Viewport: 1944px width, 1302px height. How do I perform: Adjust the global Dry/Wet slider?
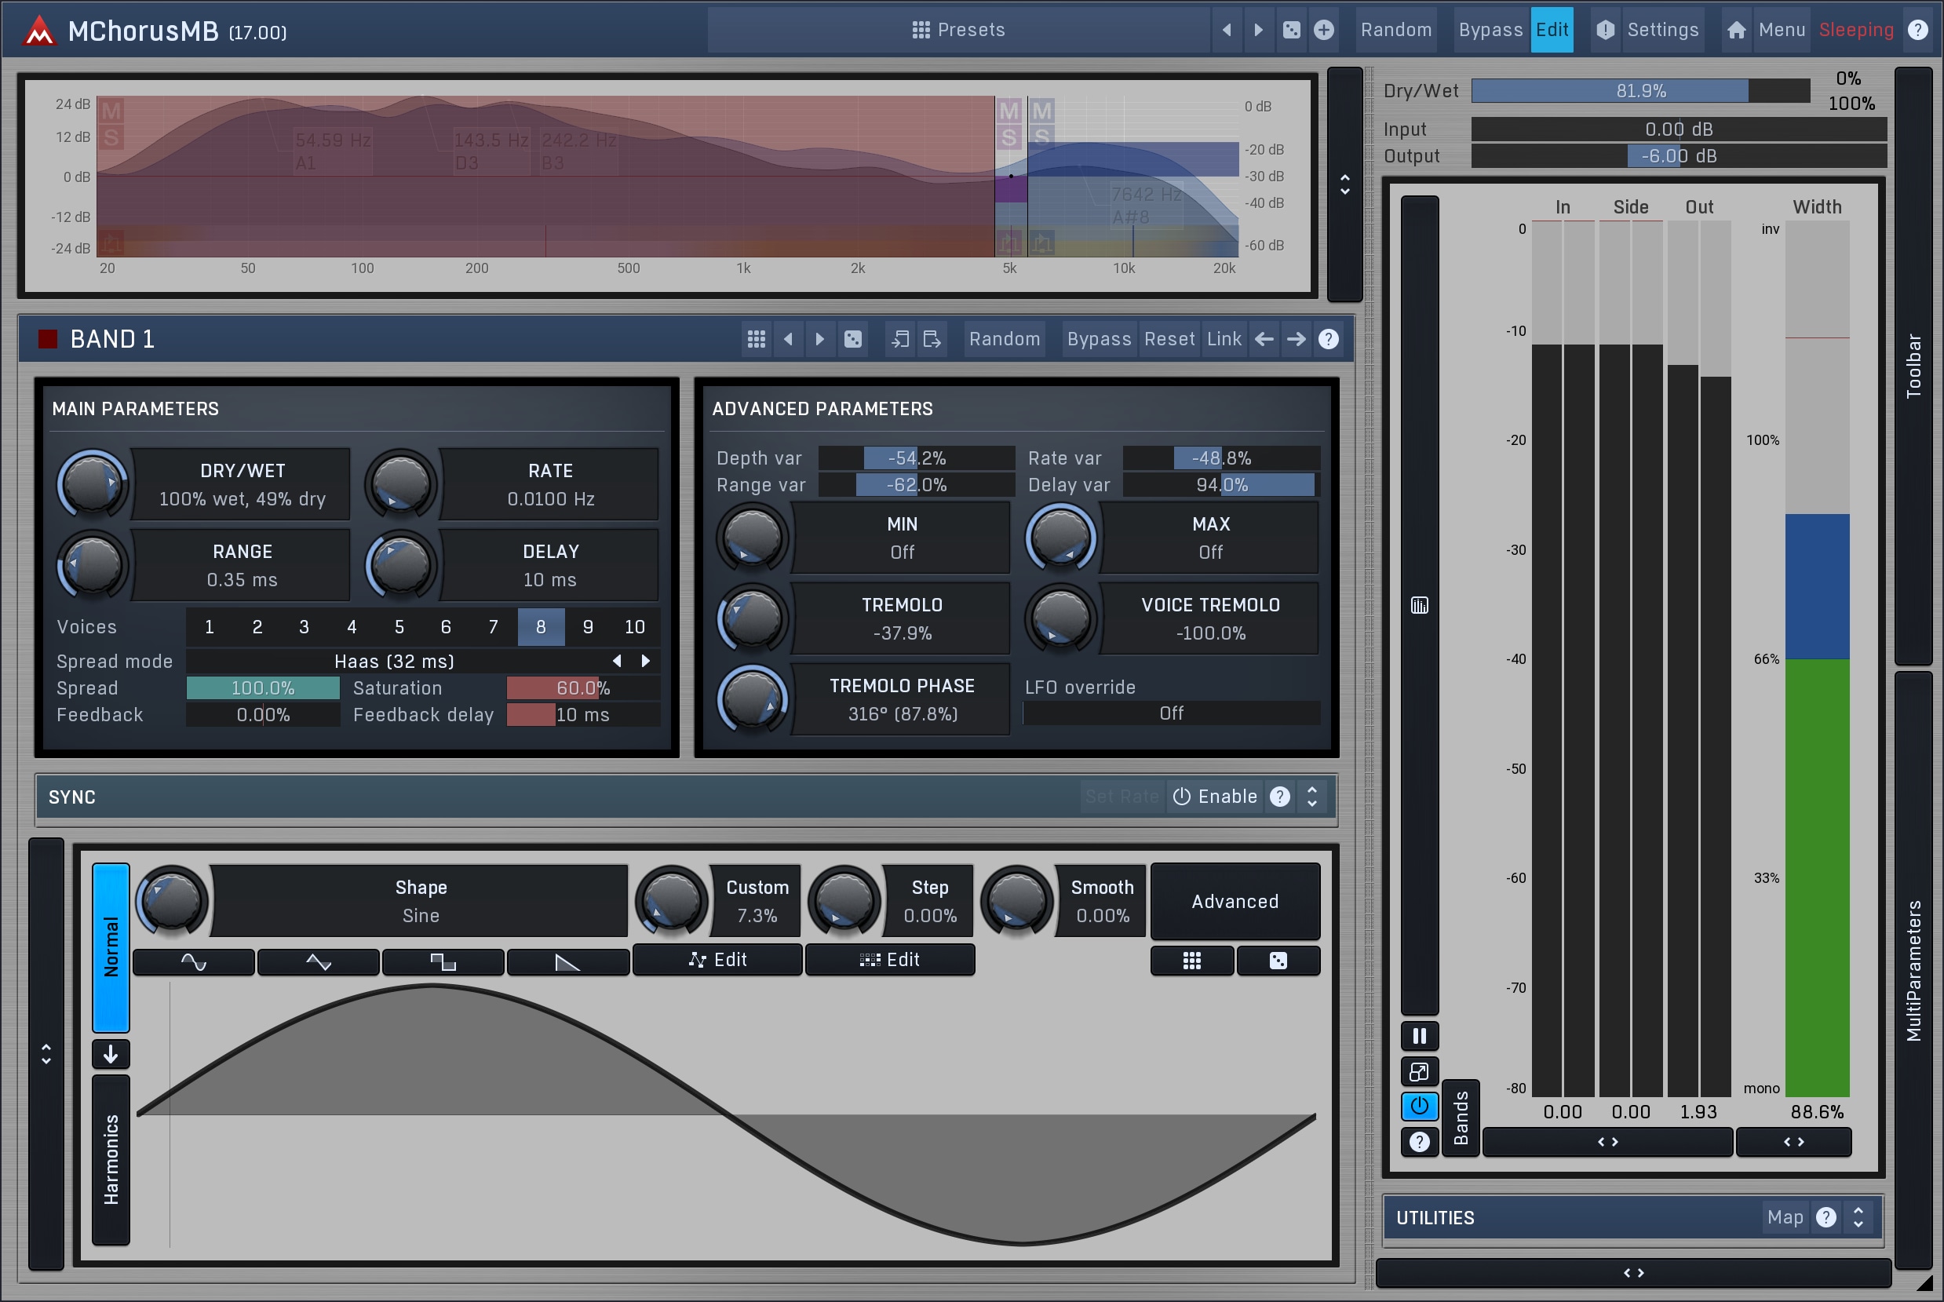(x=1639, y=90)
